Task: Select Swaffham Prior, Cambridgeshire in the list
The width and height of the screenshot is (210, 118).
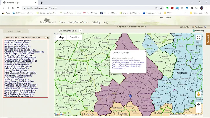Action: point(20,87)
